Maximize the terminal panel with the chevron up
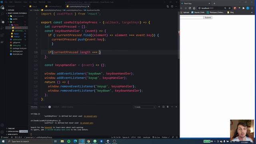256x144 pixels. pos(172,107)
